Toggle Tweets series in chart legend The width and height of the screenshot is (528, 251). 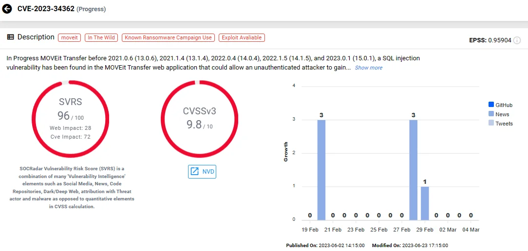coord(500,124)
